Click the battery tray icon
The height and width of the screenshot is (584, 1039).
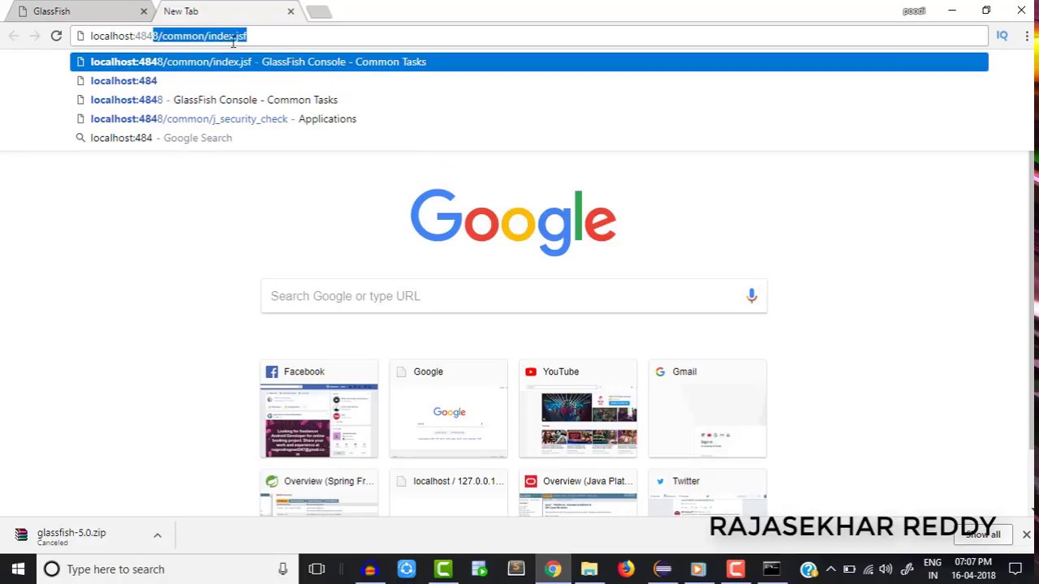[x=849, y=569]
